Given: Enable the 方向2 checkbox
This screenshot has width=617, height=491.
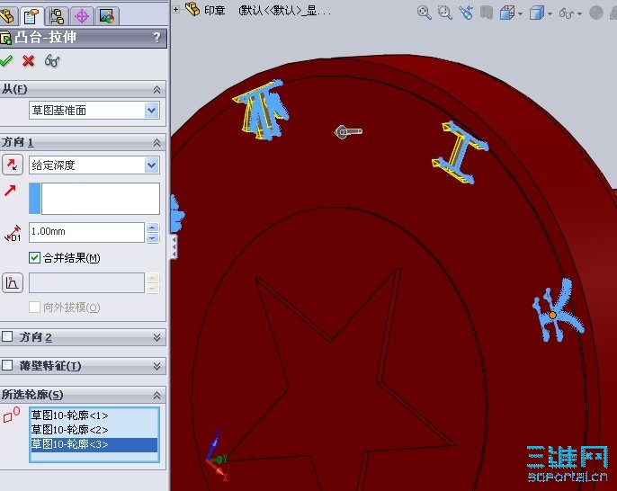Looking at the screenshot, I should [7, 336].
